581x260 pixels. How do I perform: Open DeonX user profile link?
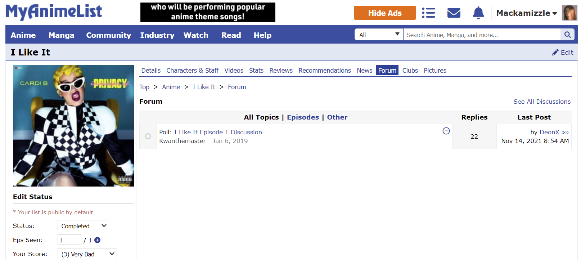click(549, 132)
